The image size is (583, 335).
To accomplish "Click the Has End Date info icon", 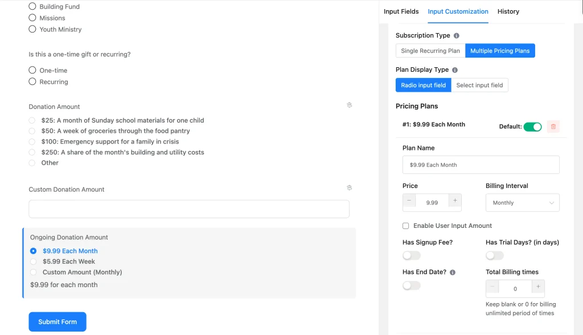I will 453,272.
